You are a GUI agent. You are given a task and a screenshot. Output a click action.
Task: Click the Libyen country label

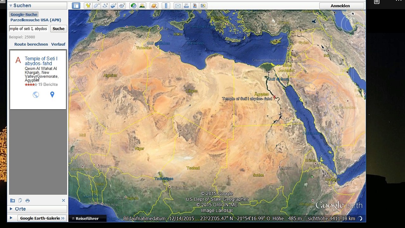point(192,91)
